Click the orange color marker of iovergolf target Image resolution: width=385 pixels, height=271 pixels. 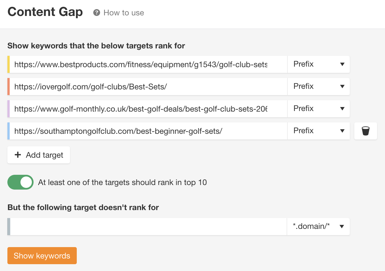[9, 87]
